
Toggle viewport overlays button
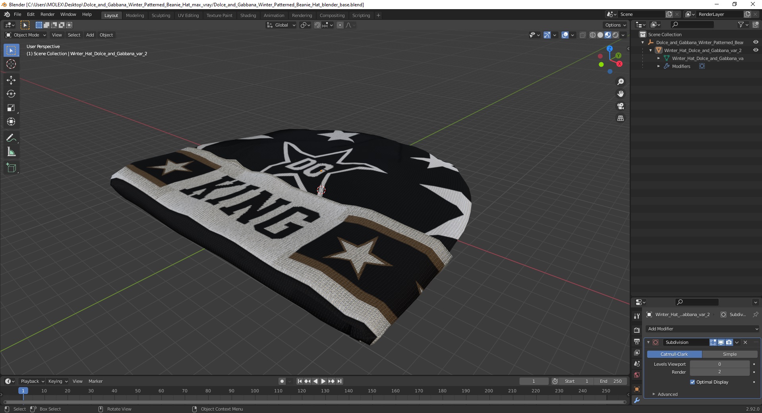coord(565,35)
